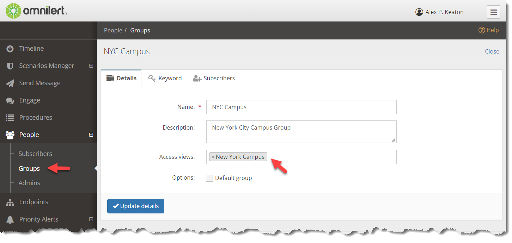Click the Description text area
Screen dimensions: 512x243
click(301, 132)
